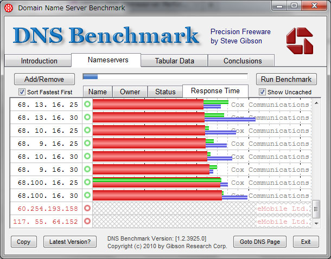
Task: Click green status circle for 68.10.16.25
Action: pyautogui.click(x=87, y=130)
